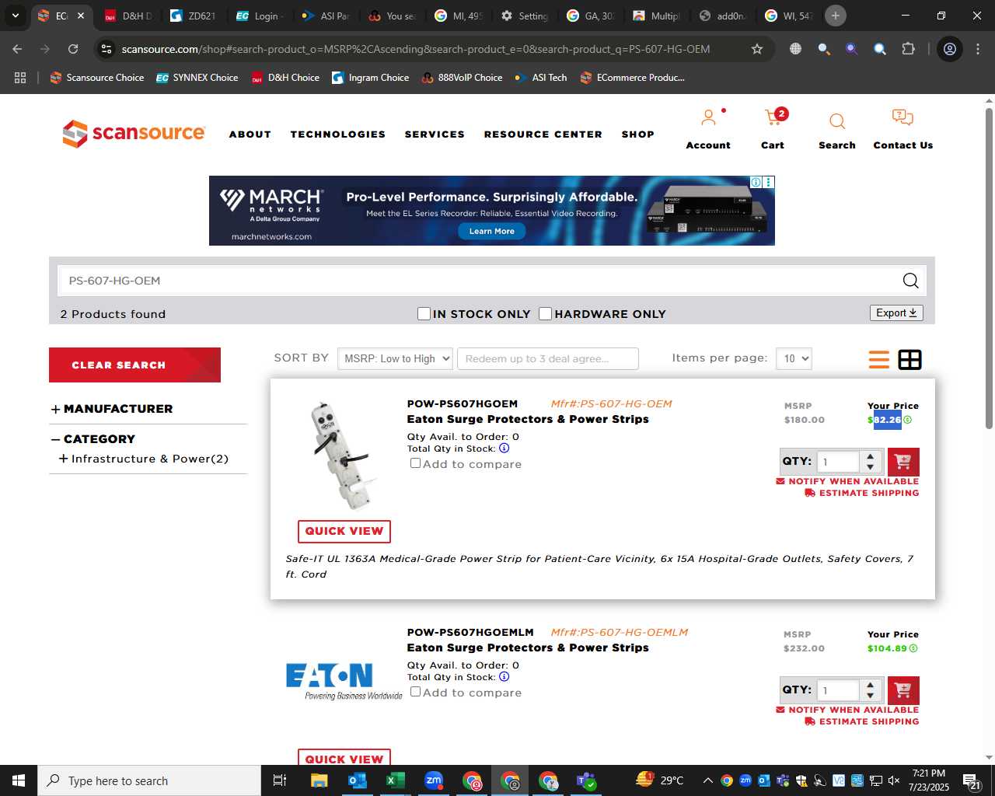This screenshot has height=796, width=995.
Task: Open the Items per page dropdown
Action: pyautogui.click(x=794, y=358)
